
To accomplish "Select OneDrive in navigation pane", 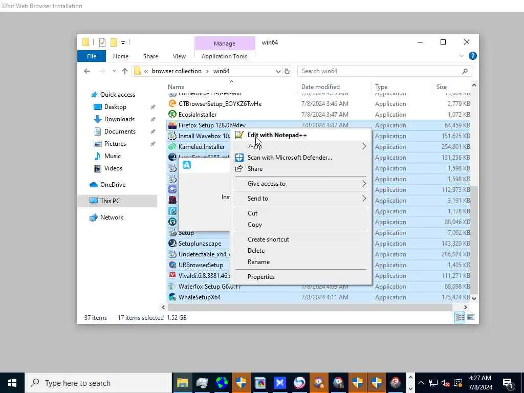I will pos(113,185).
